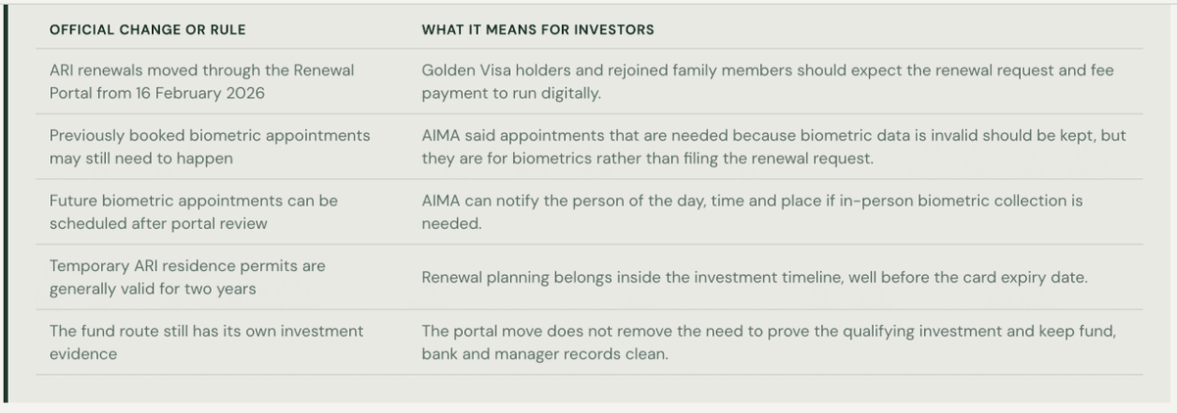Click the dark green vertical bar at left edge
This screenshot has height=413, width=1177.
pyautogui.click(x=5, y=202)
